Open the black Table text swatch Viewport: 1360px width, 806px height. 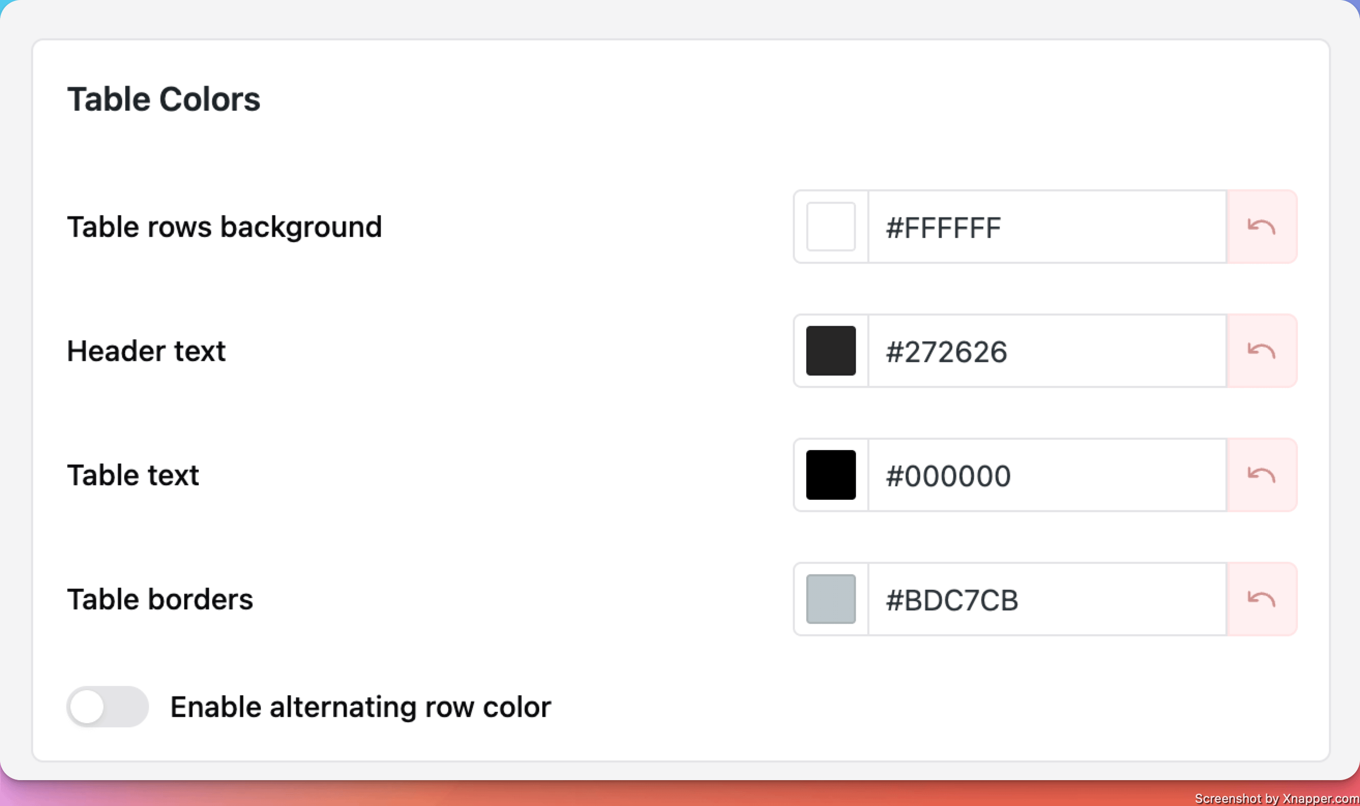click(x=831, y=475)
